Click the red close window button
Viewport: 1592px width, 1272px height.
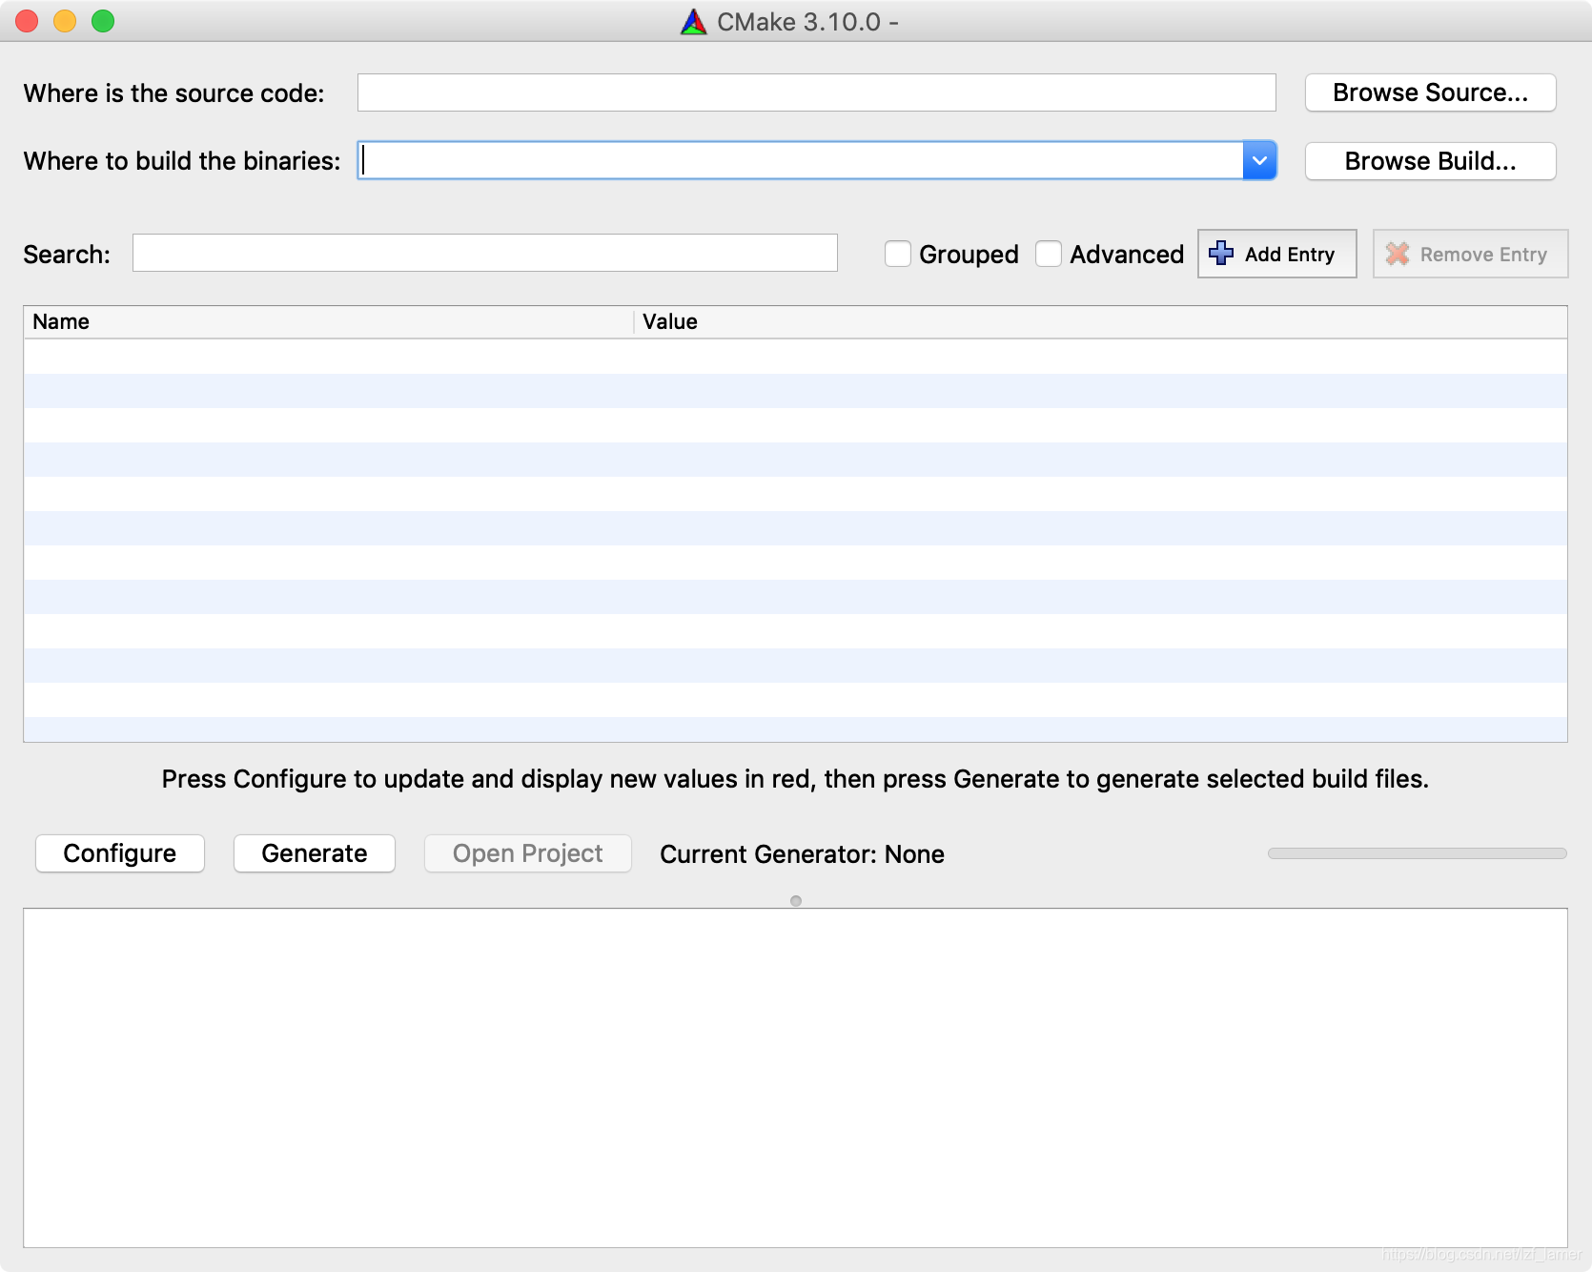point(27,21)
